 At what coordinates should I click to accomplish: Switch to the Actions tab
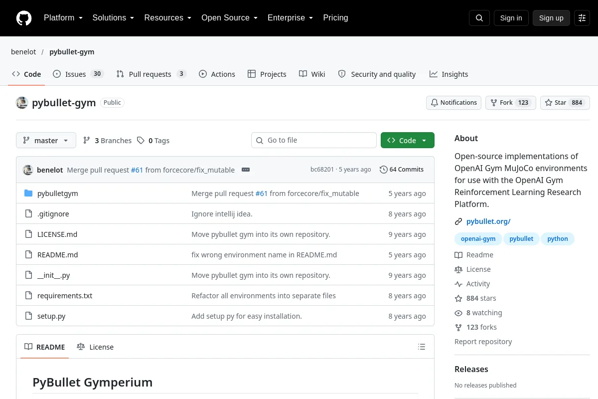pos(217,74)
